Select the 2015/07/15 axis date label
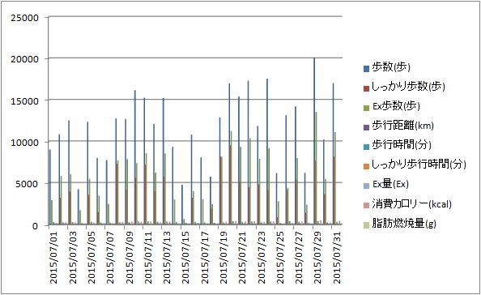Screen dimensions: 481x295 185,257
